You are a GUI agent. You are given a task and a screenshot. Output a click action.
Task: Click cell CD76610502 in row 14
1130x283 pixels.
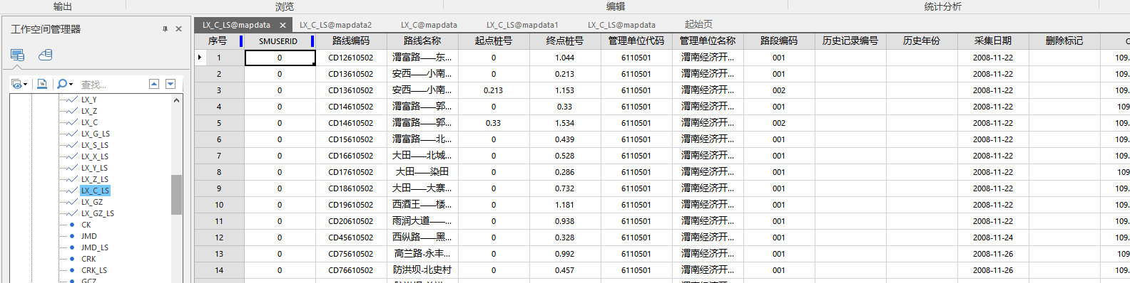[351, 270]
